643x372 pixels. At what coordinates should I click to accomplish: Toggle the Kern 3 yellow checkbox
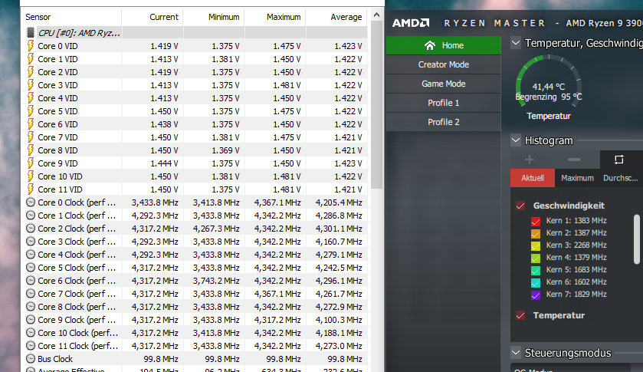click(x=536, y=245)
